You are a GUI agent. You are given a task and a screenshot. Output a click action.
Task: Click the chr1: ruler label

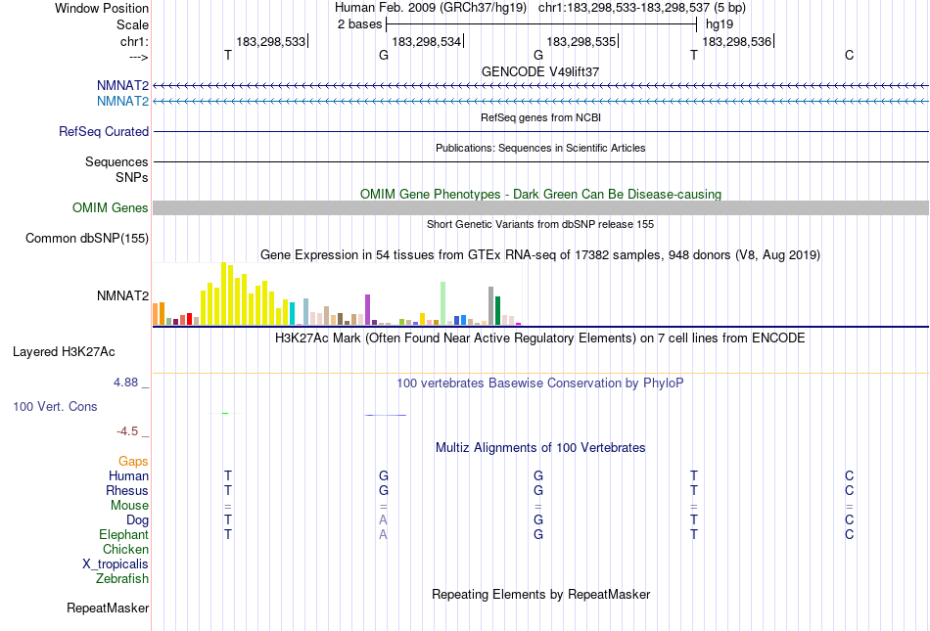134,41
